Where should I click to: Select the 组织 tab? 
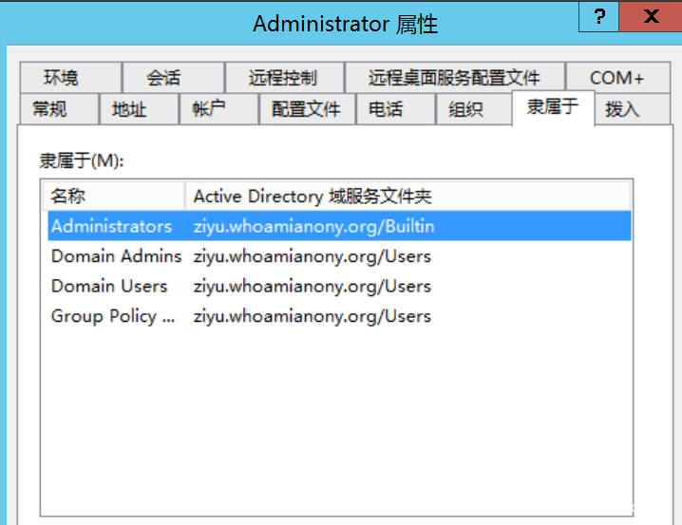click(465, 109)
